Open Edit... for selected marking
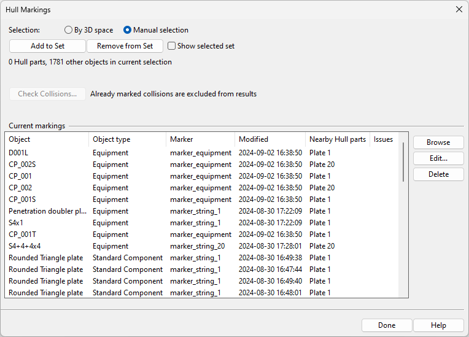 tap(438, 158)
